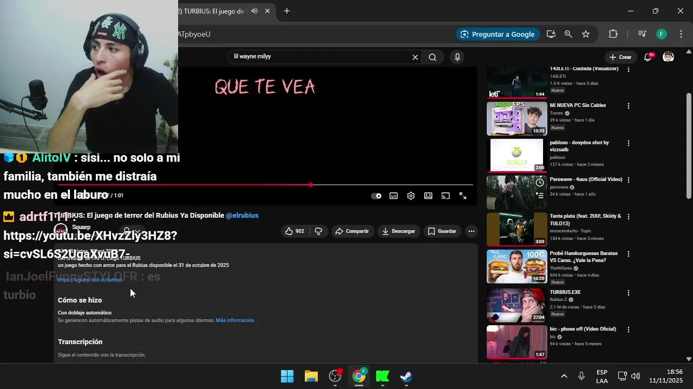Viewport: 693px width, 389px height.
Task: Open the clock showing 18:56
Action: 667,376
